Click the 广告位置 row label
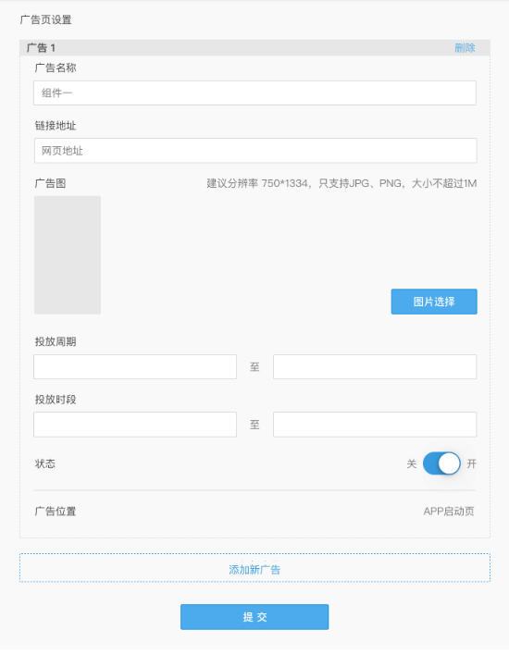The width and height of the screenshot is (509, 654). pyautogui.click(x=56, y=512)
